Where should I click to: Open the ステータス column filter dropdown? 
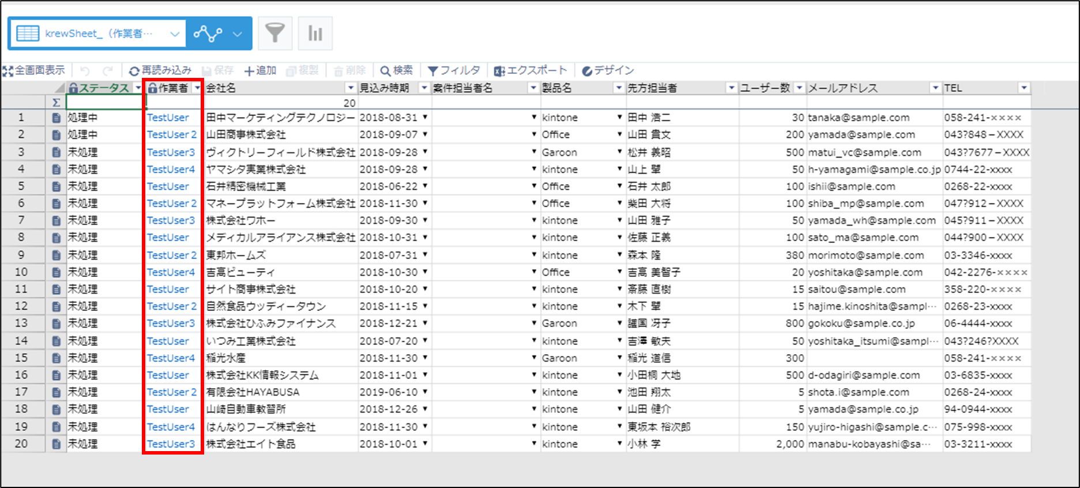138,88
